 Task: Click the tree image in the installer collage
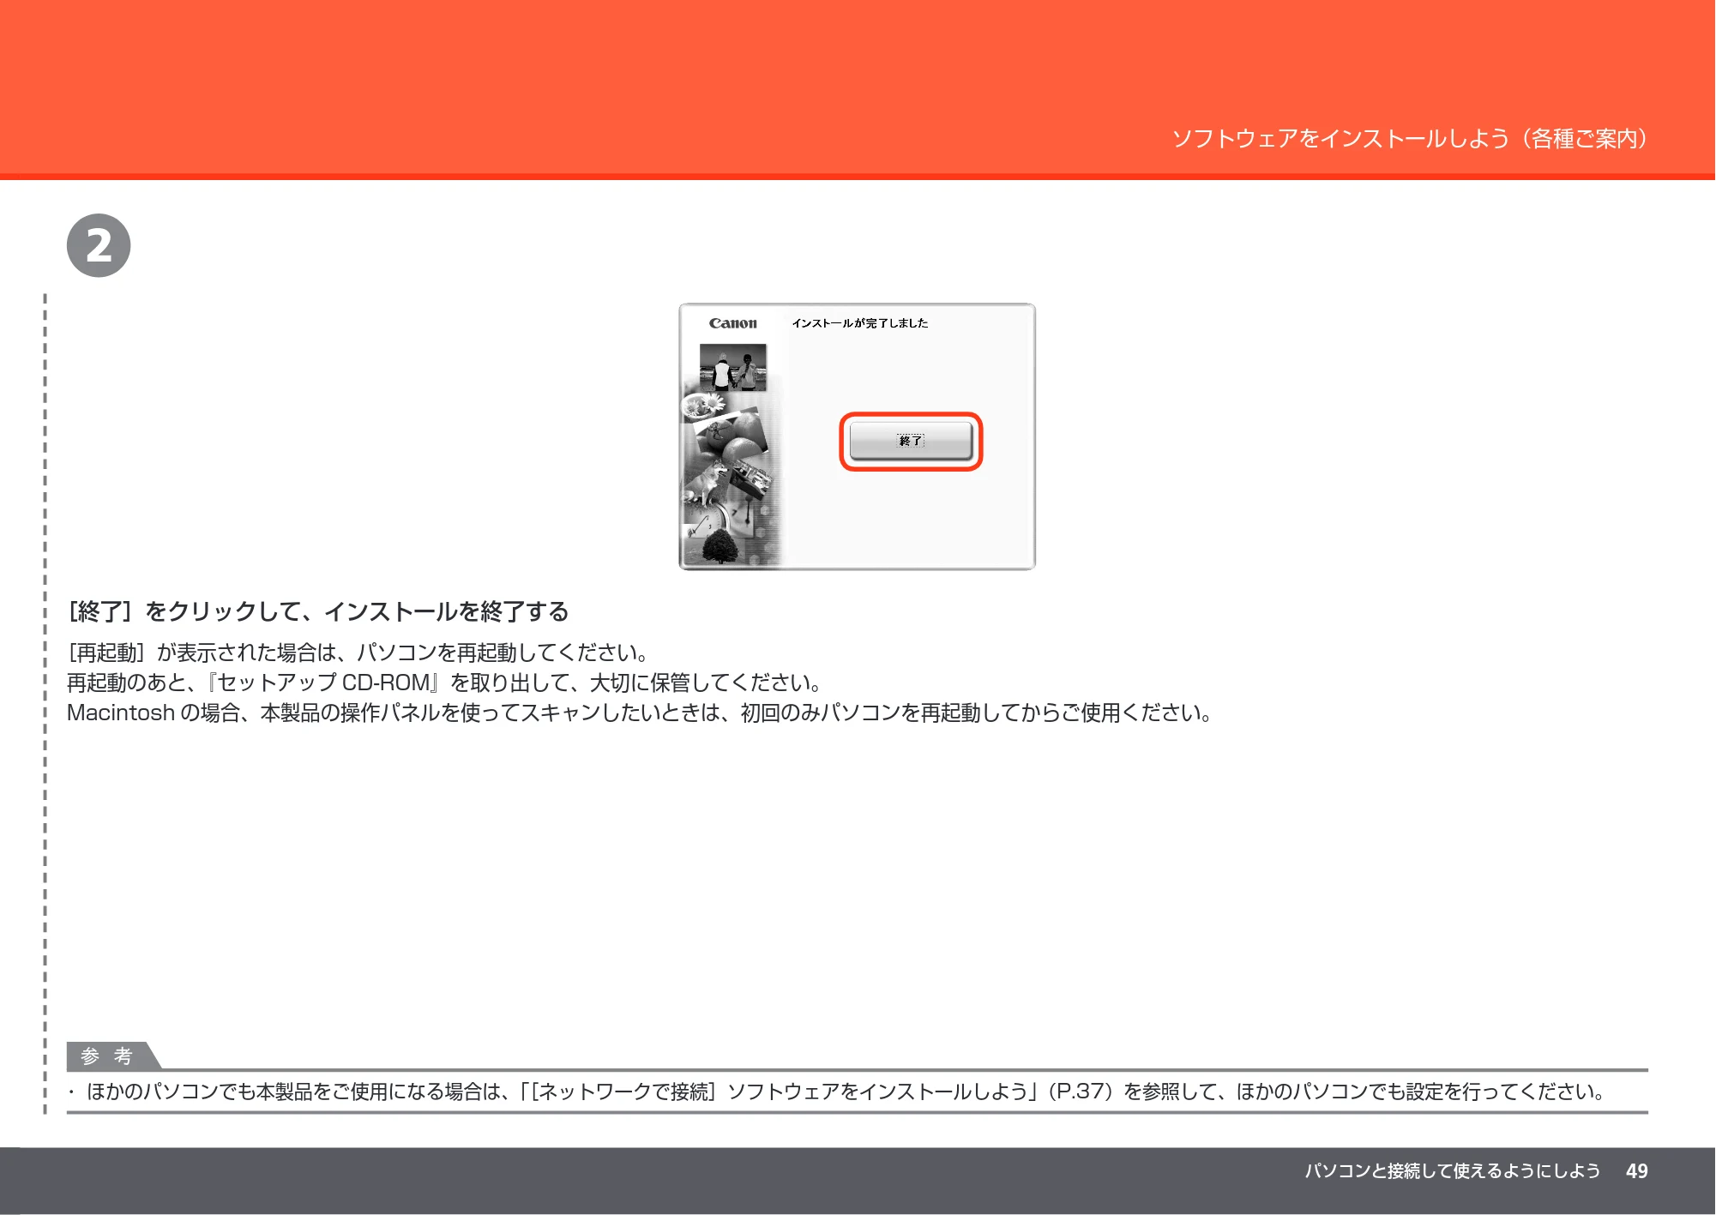[x=720, y=545]
